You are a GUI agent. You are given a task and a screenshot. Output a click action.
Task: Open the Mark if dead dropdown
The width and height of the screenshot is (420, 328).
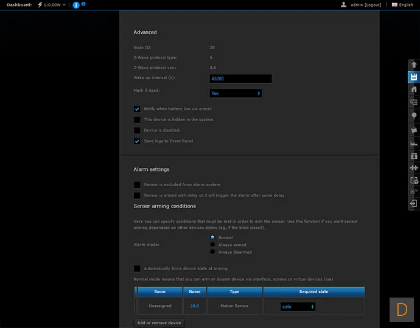tap(236, 94)
